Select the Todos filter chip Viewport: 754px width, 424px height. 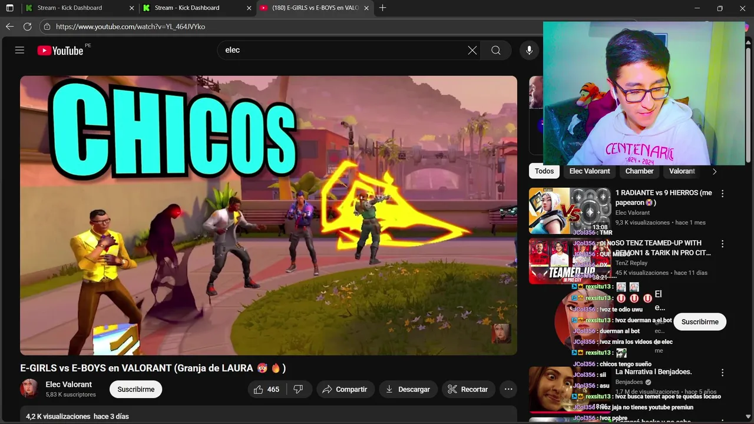tap(544, 171)
